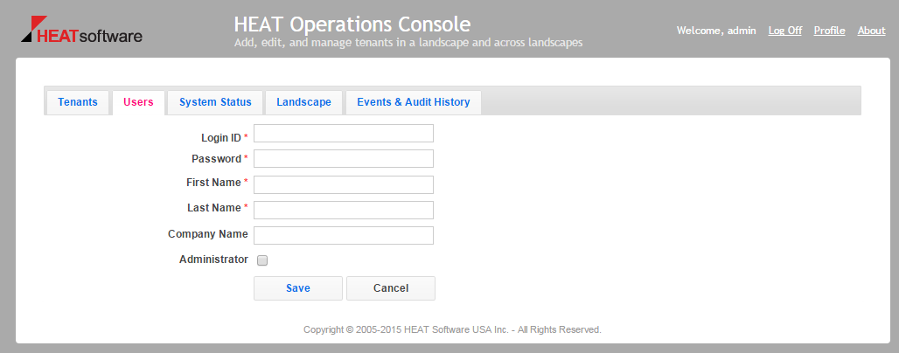Select the Users tab
Viewport: 899px width, 353px height.
click(x=139, y=102)
